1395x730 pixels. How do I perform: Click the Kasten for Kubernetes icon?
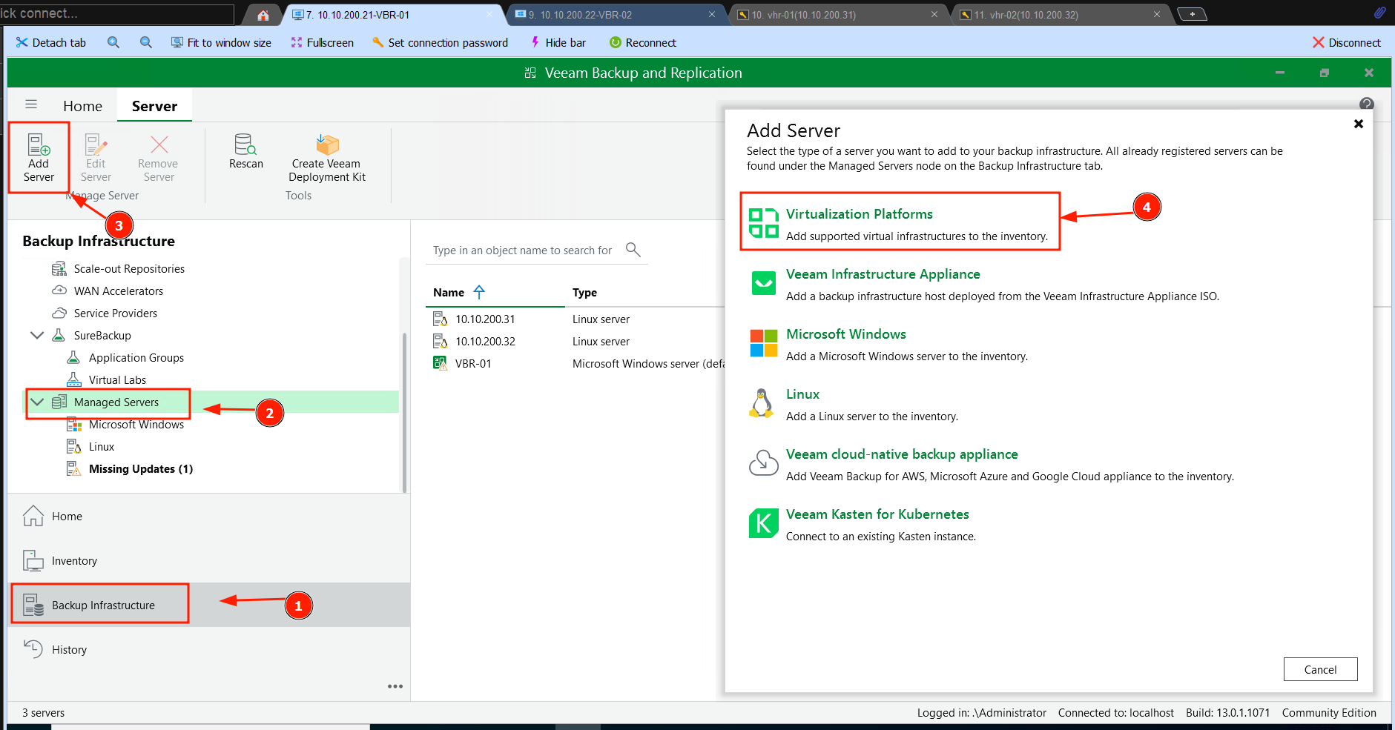tap(763, 523)
